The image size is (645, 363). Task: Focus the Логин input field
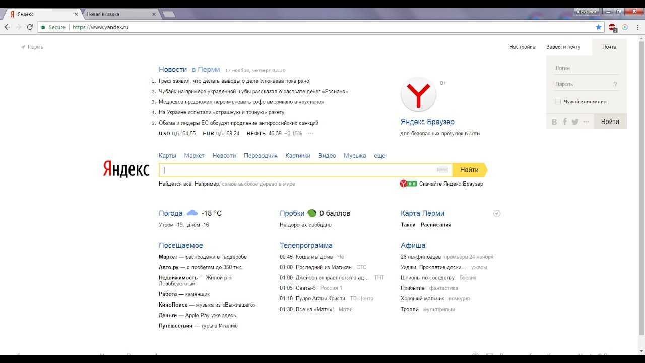pos(586,68)
